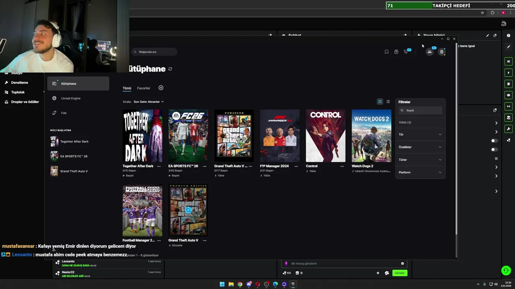Click the wrench icon in Kick sidebar
This screenshot has width=515, height=289.
pos(509,129)
